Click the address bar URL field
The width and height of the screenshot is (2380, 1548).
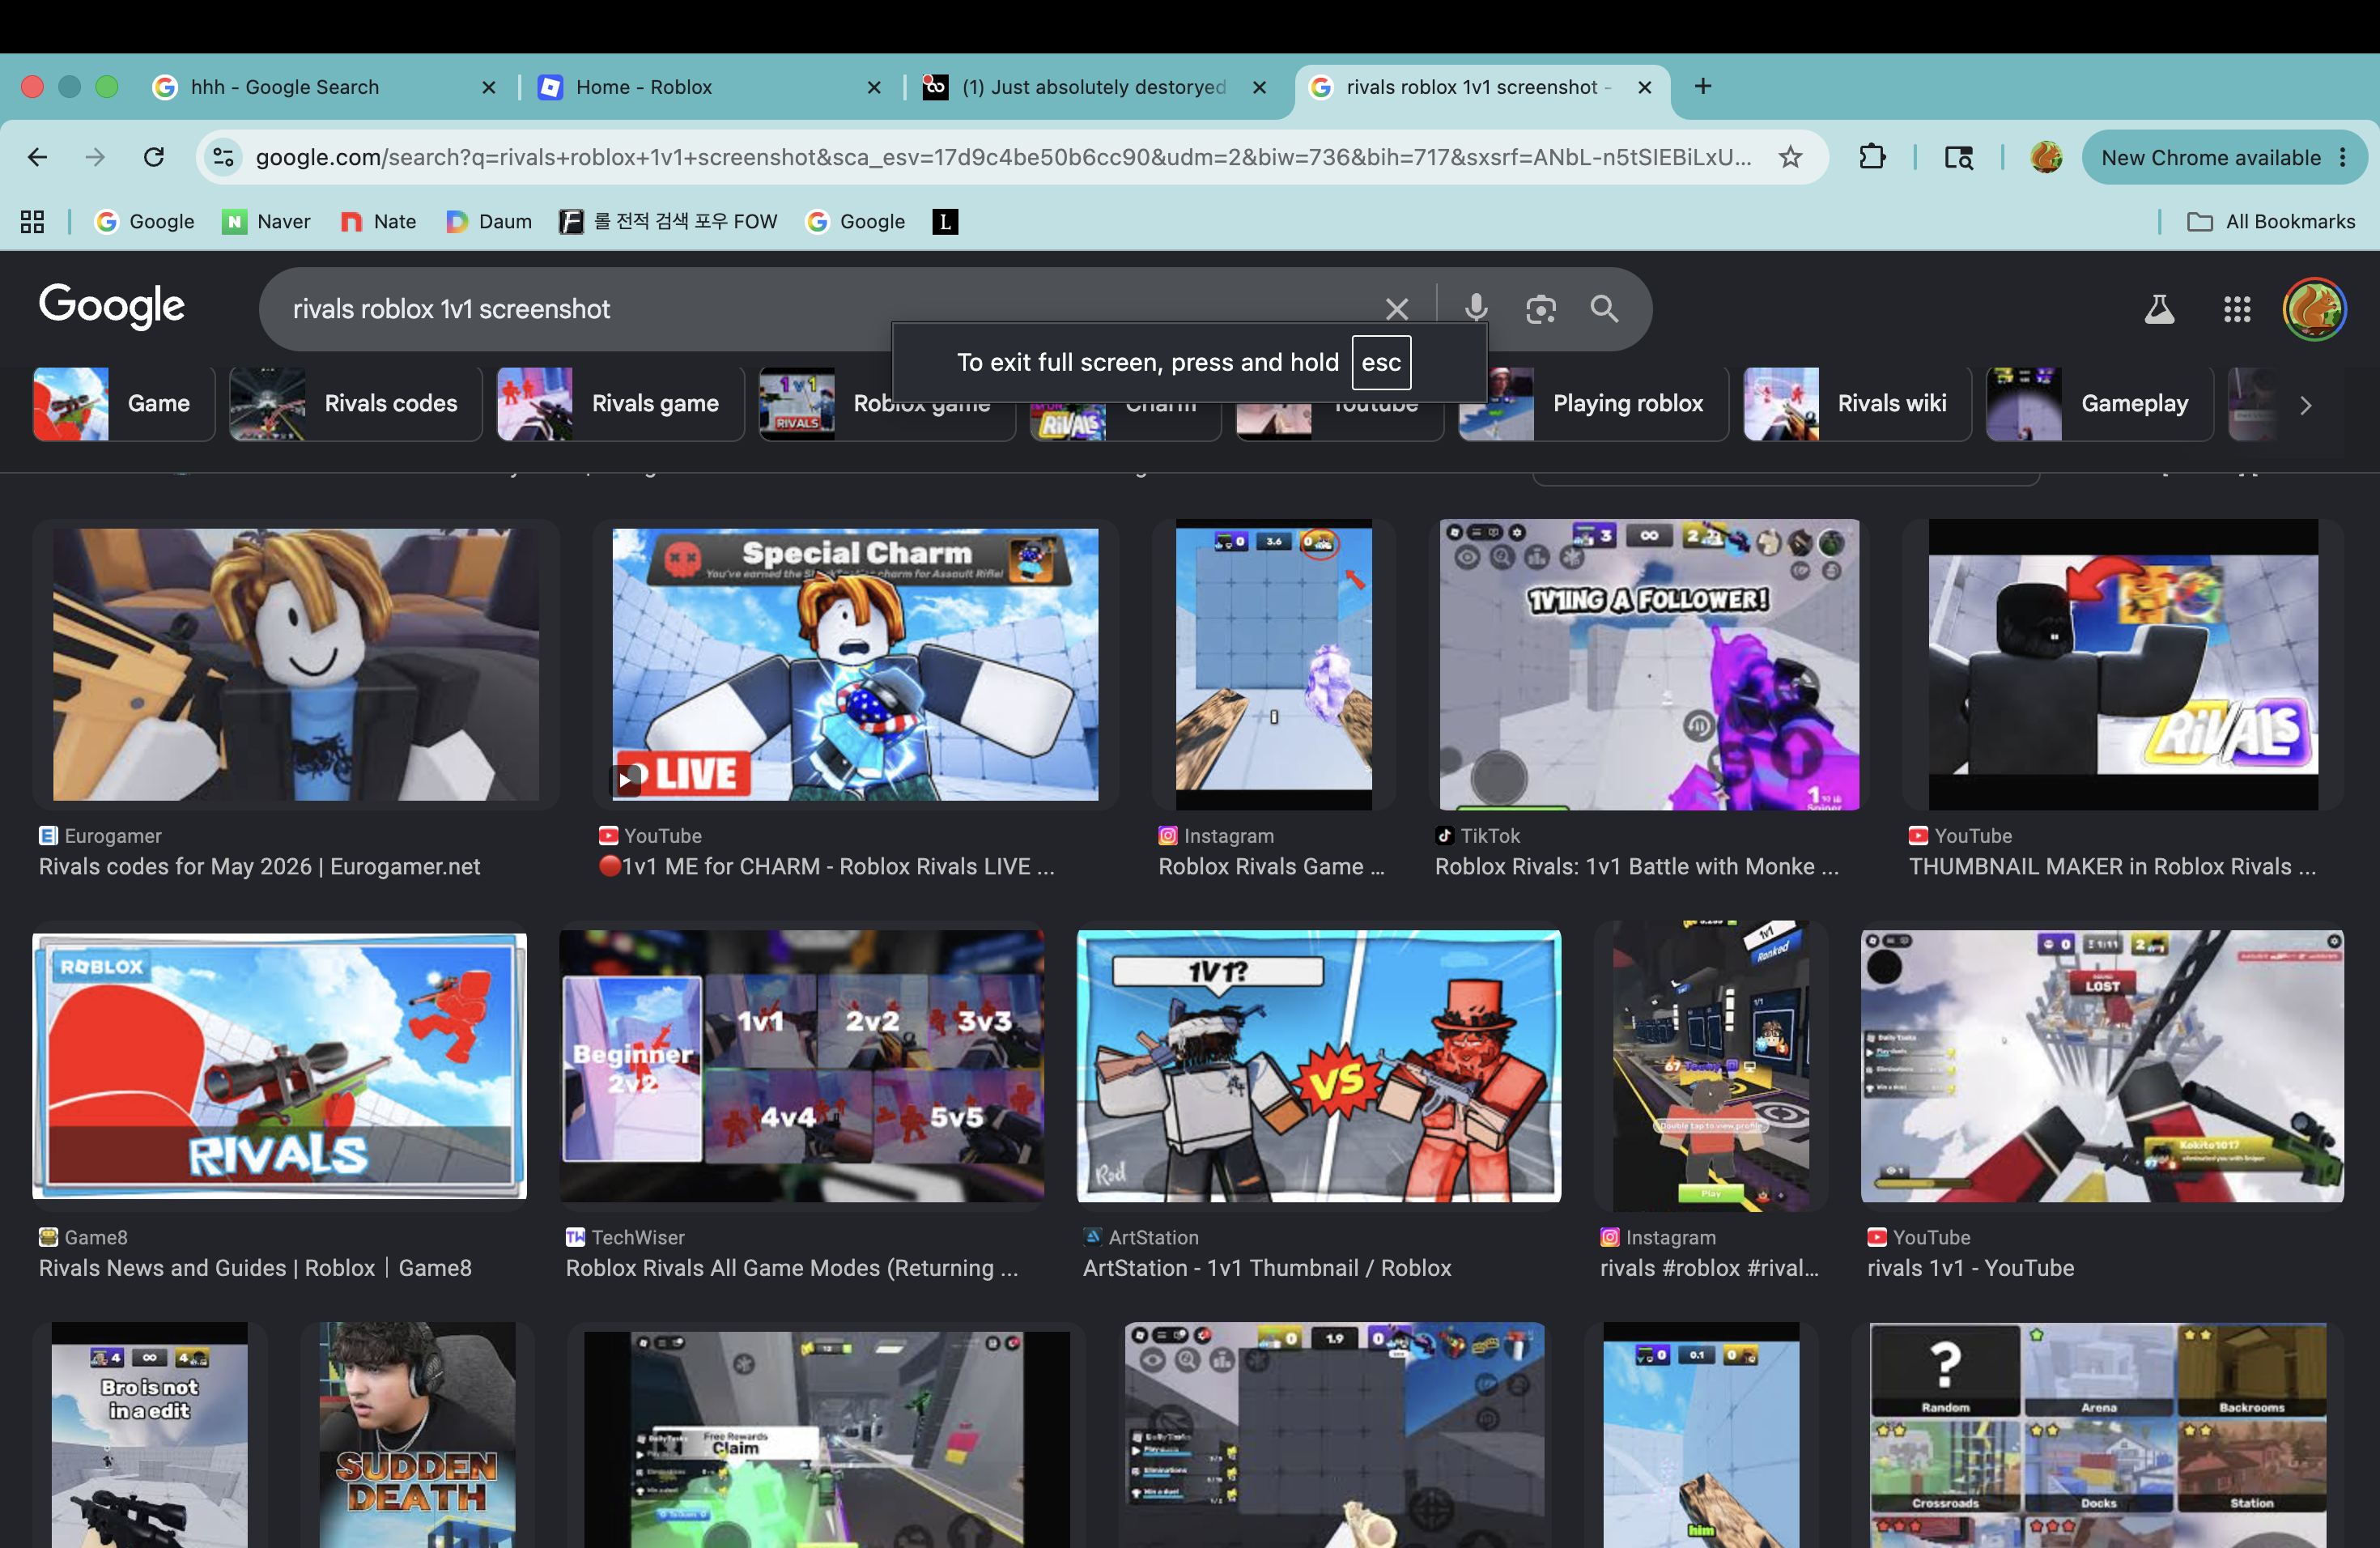click(x=1003, y=157)
